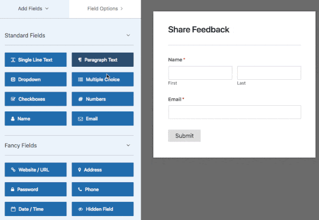Click the Email input field
This screenshot has width=319, height=220.
point(234,112)
